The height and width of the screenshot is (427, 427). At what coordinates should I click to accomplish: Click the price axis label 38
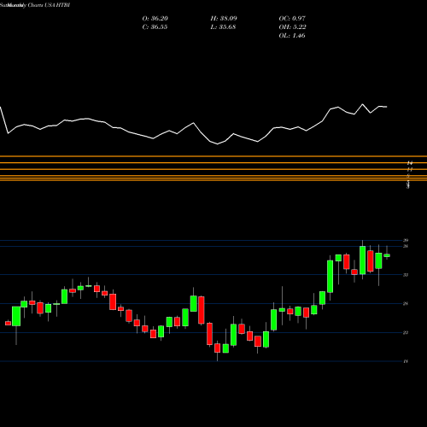pos(406,246)
